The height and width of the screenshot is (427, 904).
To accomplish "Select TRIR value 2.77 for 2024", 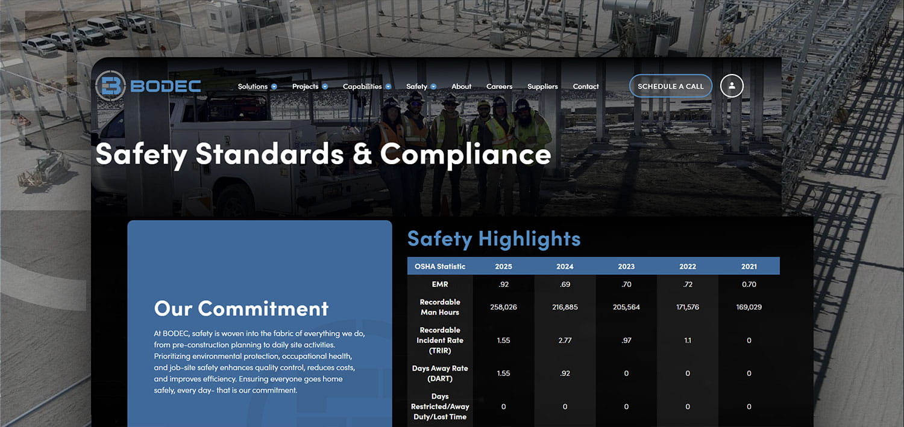I will [x=565, y=340].
